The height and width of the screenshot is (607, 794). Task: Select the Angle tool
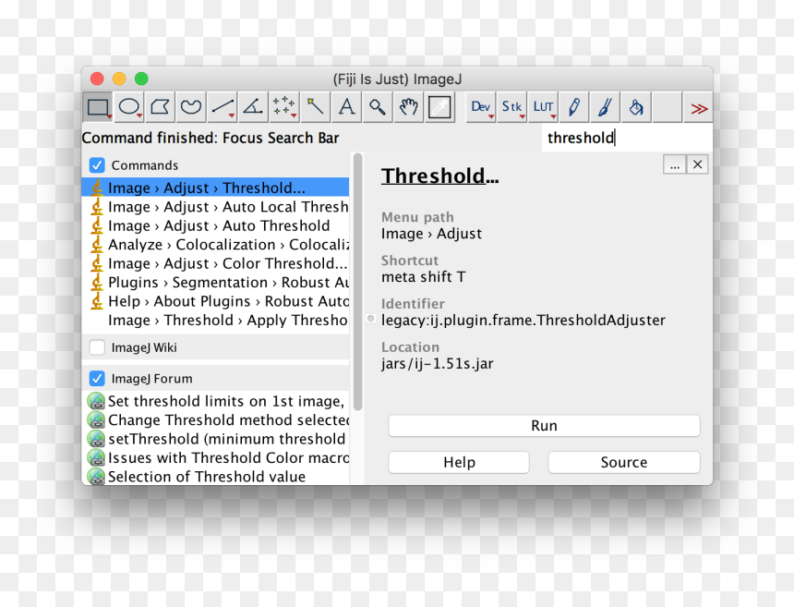253,107
